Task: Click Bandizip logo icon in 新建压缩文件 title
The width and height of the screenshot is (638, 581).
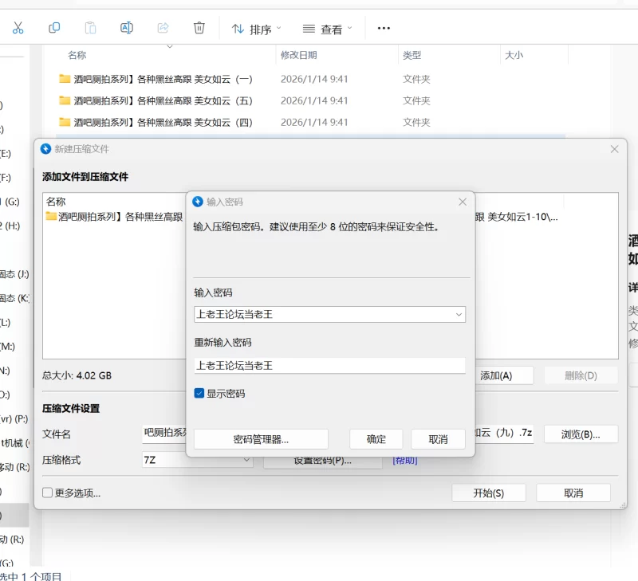Action: (x=45, y=149)
